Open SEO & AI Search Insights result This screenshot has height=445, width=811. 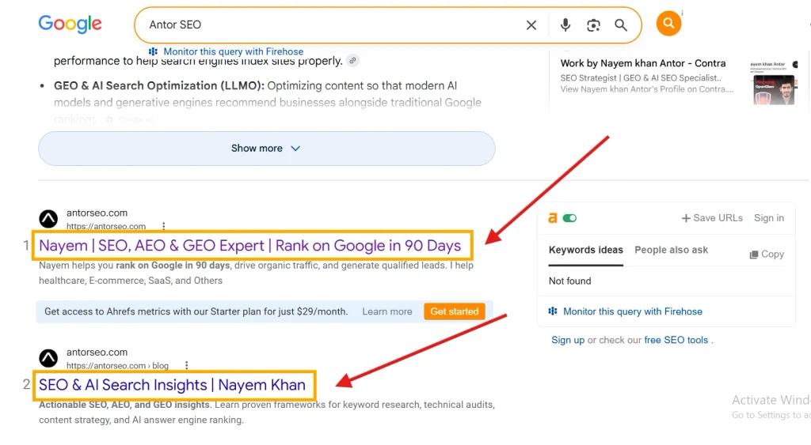(x=172, y=385)
